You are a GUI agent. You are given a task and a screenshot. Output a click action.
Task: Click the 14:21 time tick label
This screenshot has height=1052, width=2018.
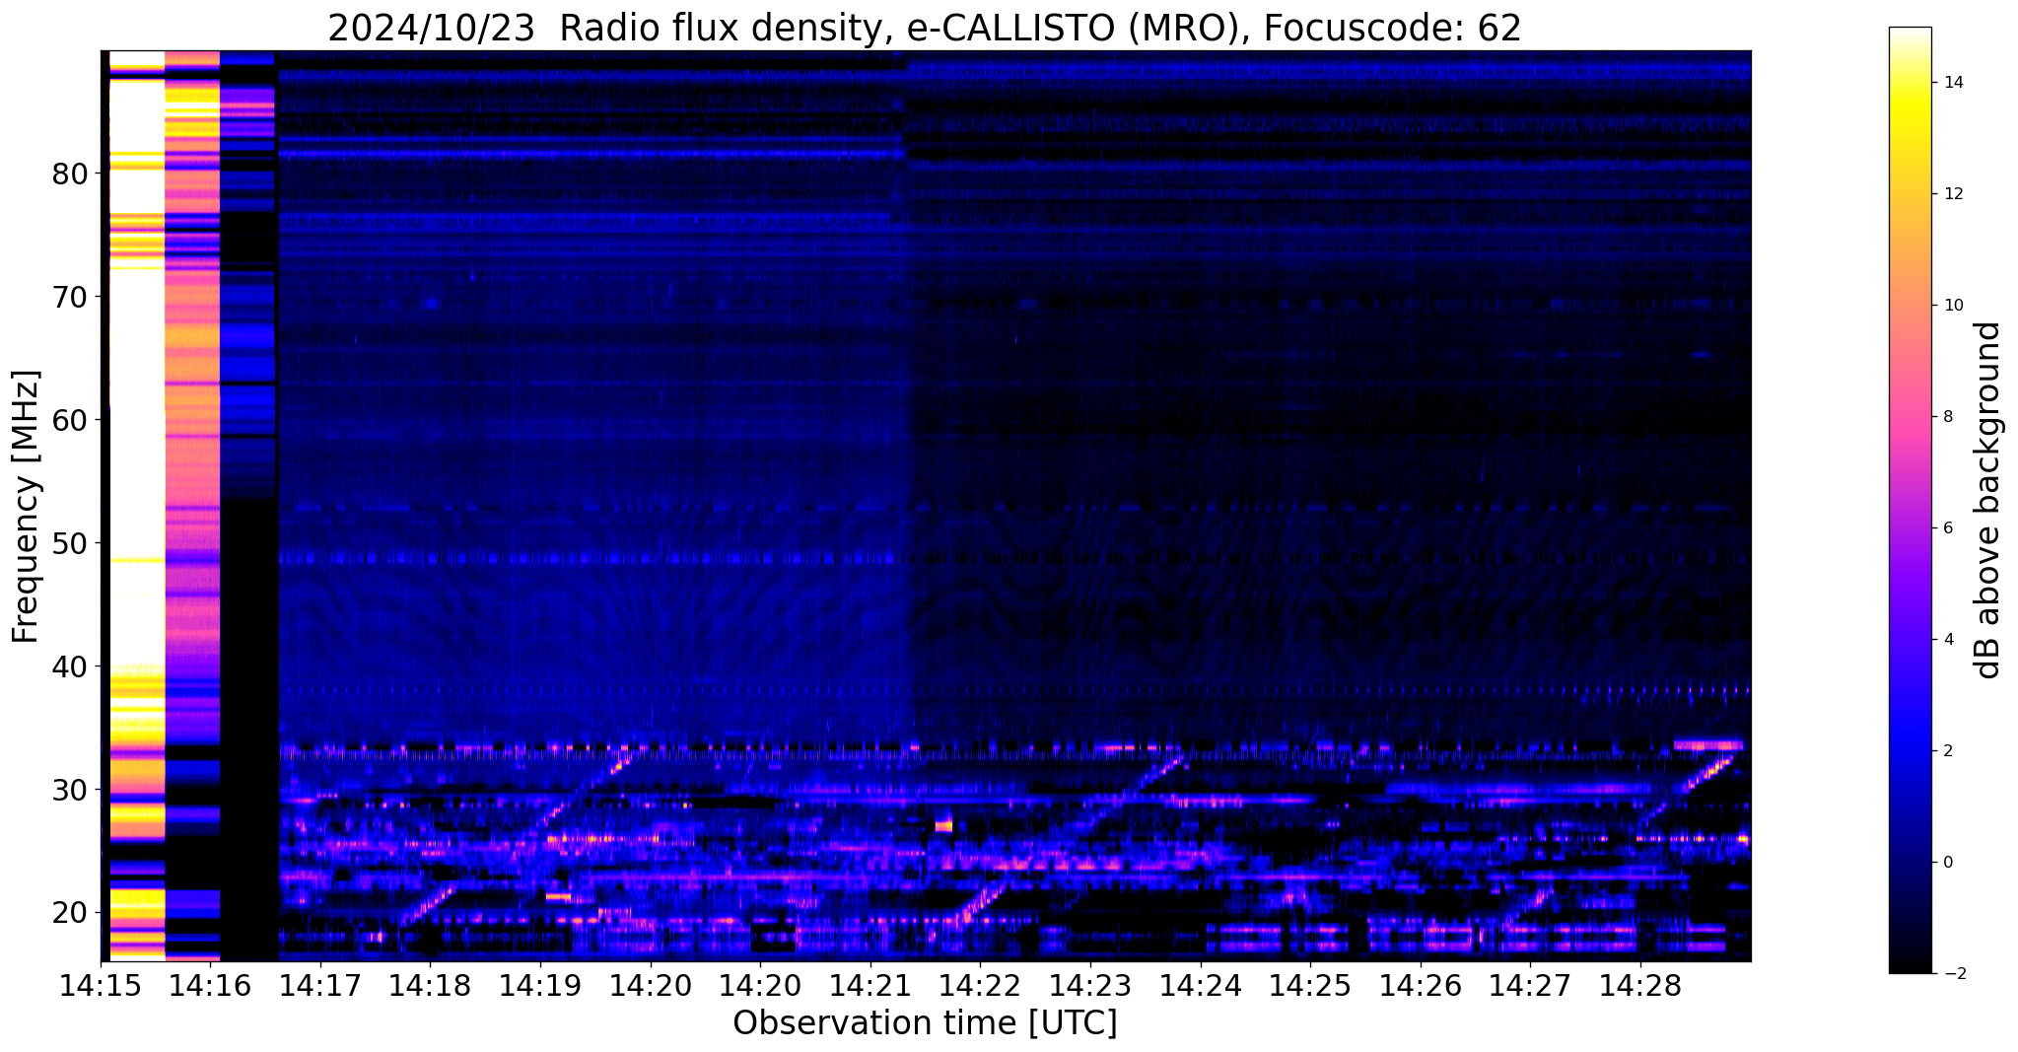point(870,987)
